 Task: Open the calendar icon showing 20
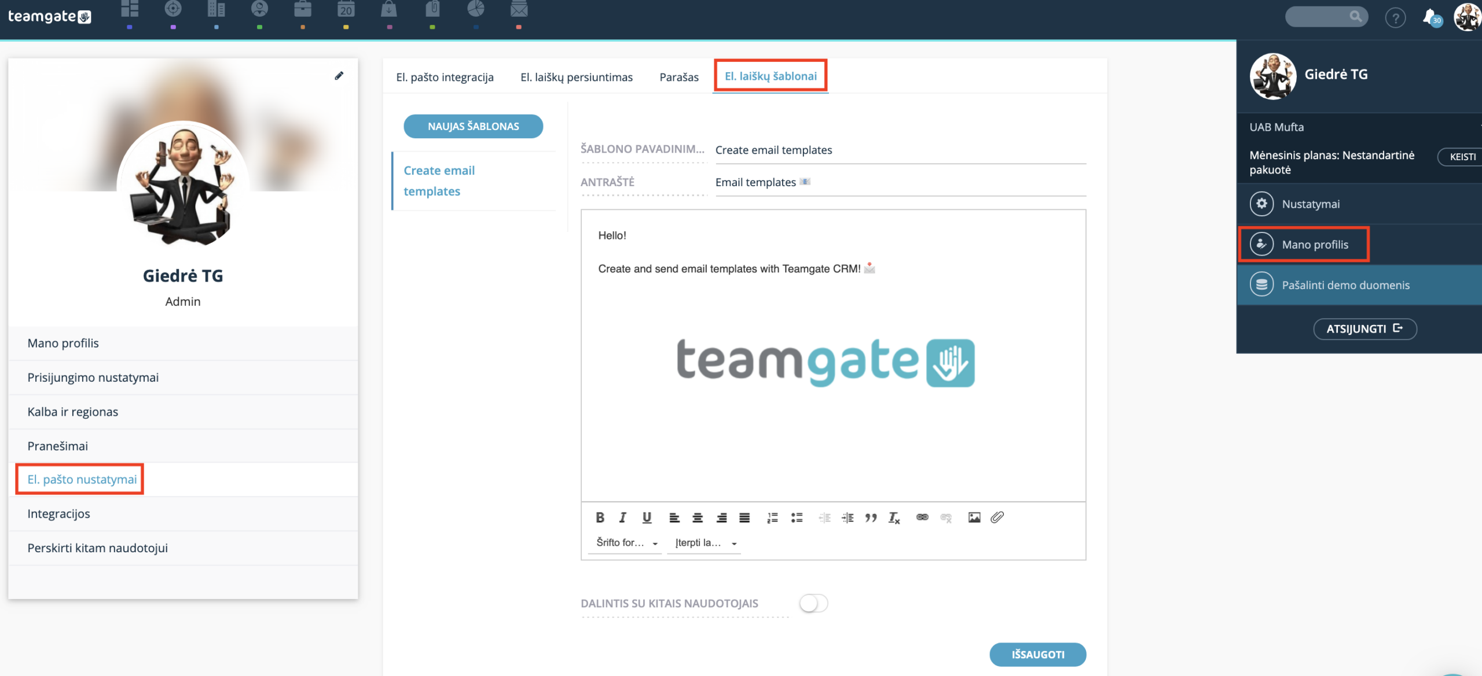346,9
